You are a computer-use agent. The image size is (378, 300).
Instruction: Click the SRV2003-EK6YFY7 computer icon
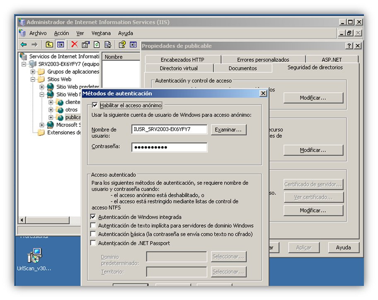33,64
